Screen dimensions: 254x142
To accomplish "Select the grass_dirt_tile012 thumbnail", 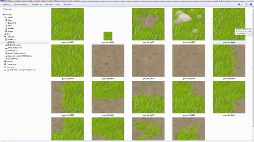I will point(148,97).
